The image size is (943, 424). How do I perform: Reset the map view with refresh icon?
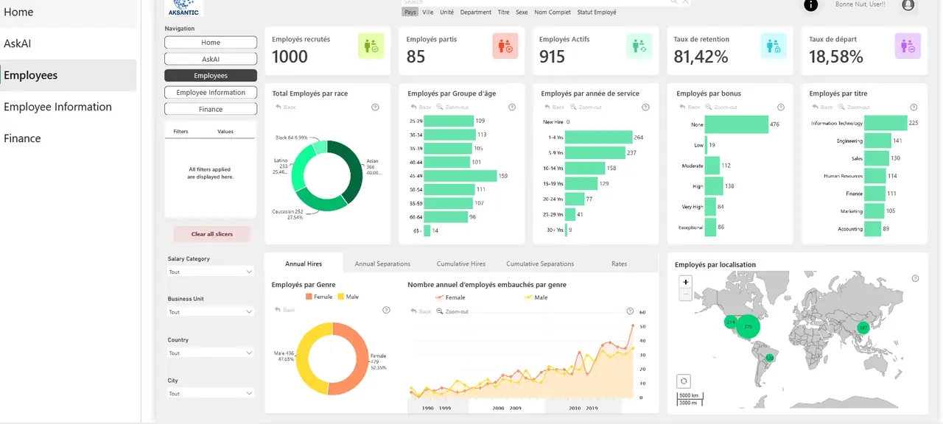684,381
